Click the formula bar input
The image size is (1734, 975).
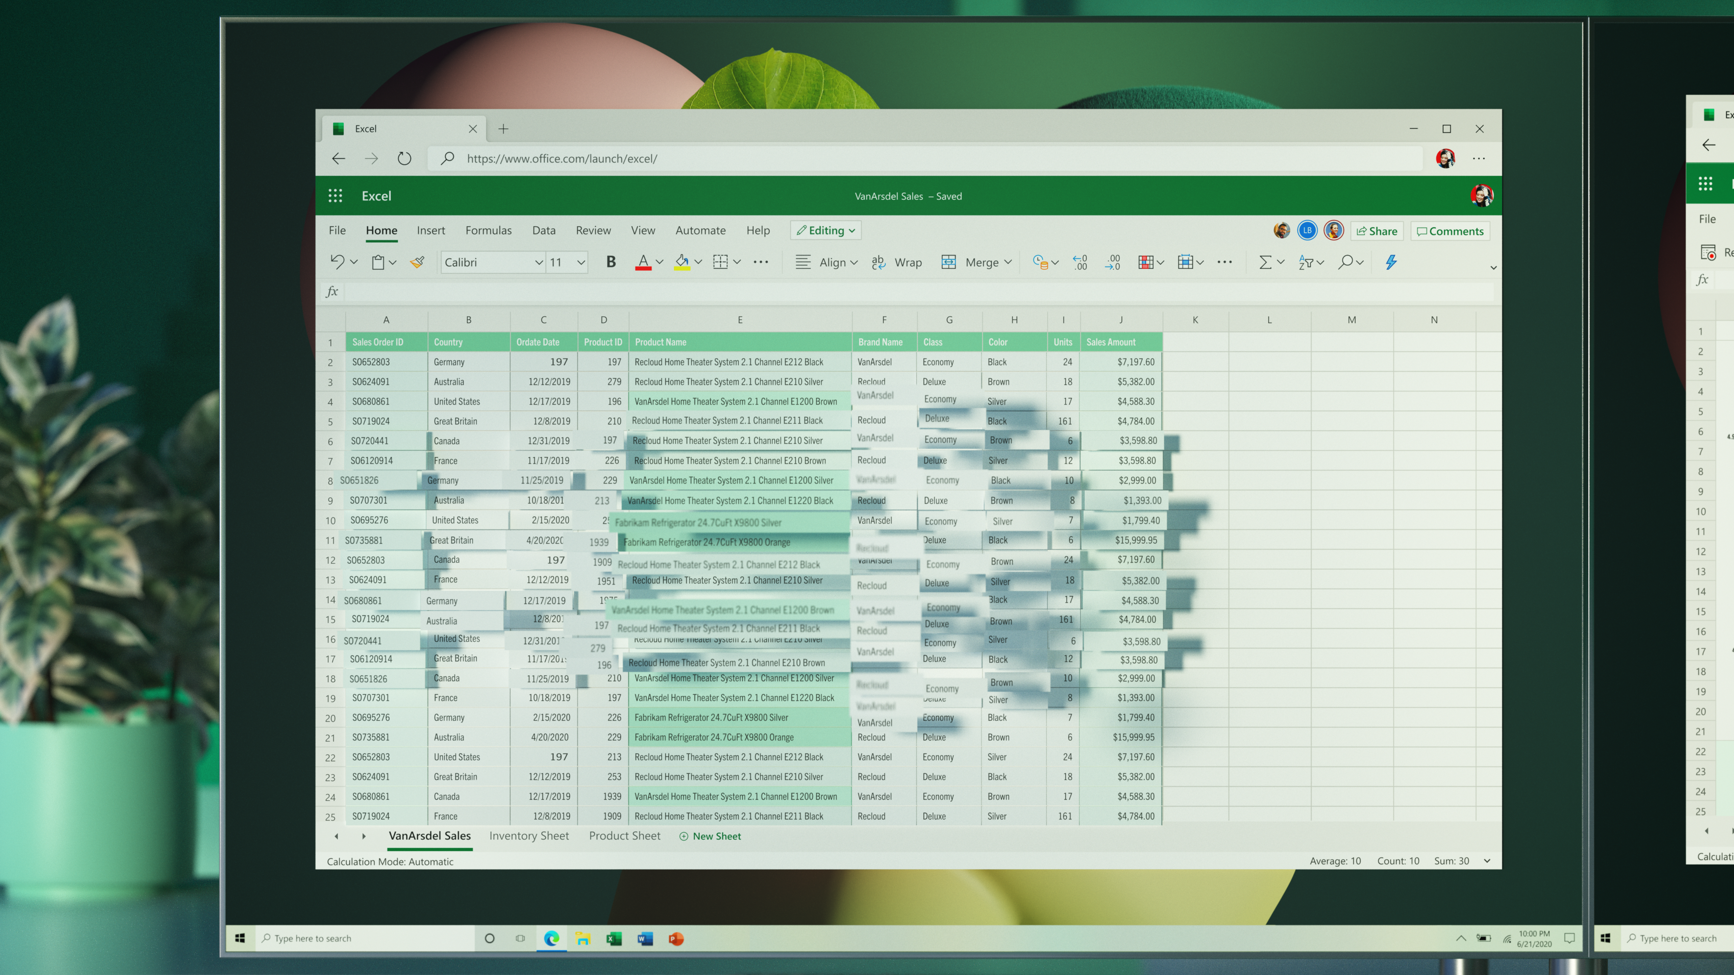(x=919, y=291)
